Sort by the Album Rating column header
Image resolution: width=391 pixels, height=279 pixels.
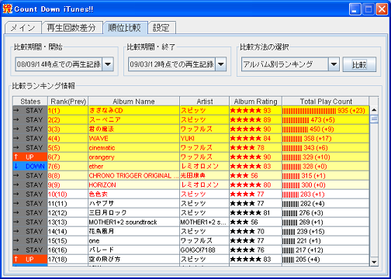click(255, 102)
